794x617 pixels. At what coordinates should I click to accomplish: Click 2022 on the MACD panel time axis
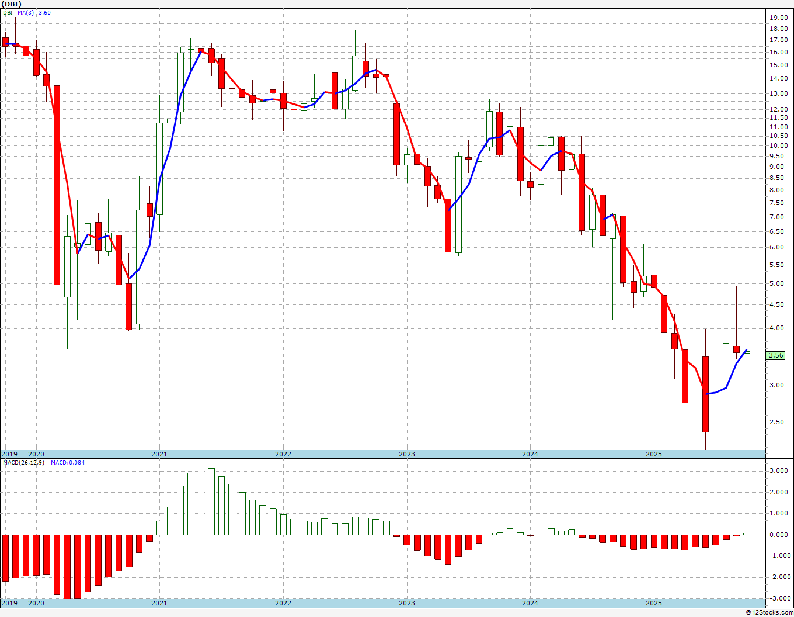point(283,603)
